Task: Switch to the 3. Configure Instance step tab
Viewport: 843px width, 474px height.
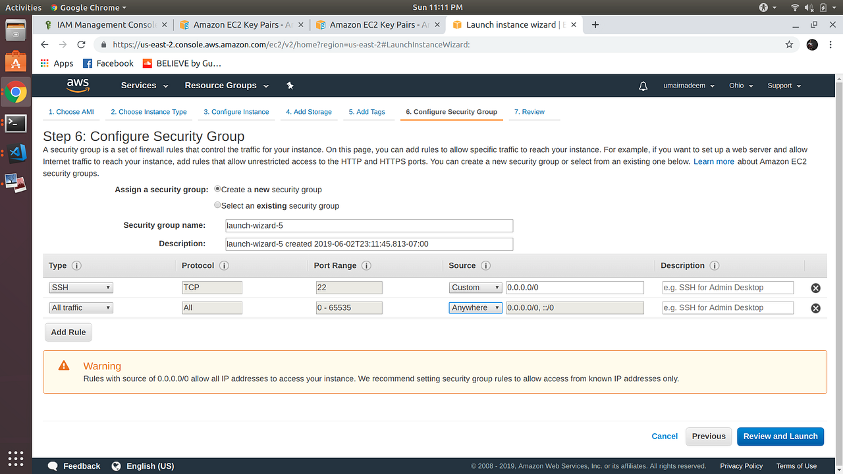Action: [236, 112]
